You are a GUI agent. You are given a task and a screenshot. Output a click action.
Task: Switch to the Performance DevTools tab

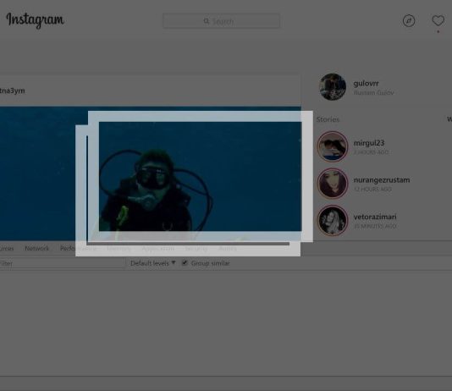point(78,248)
